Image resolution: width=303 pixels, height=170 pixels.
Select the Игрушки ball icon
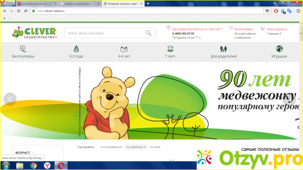pyautogui.click(x=279, y=49)
